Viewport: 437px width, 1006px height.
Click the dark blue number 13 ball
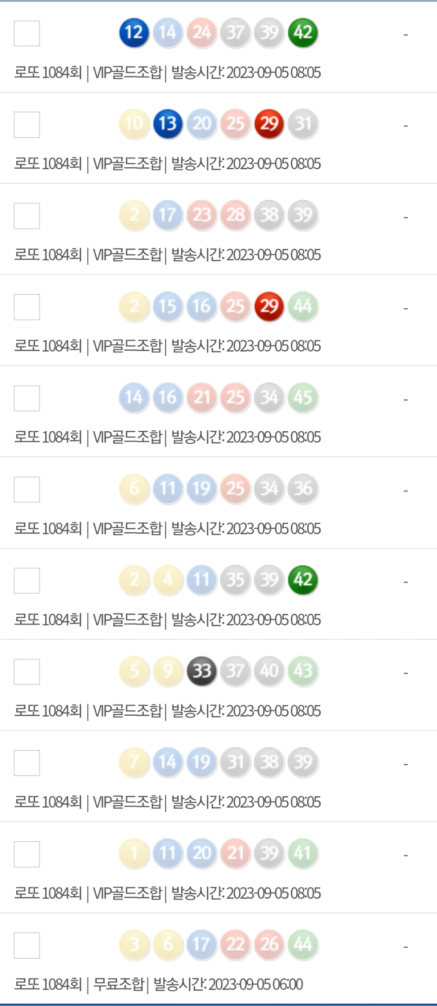click(168, 123)
